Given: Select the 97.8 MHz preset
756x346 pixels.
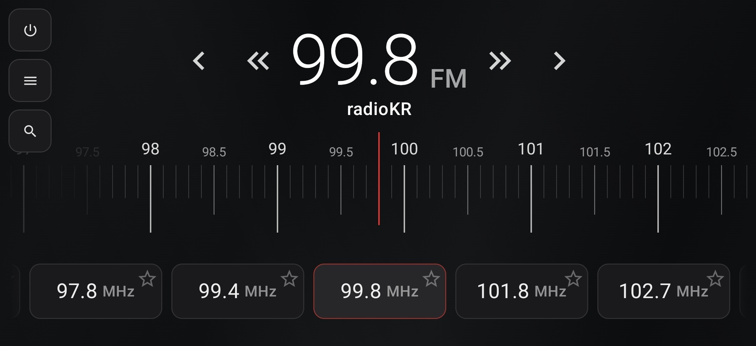Looking at the screenshot, I should click(96, 291).
